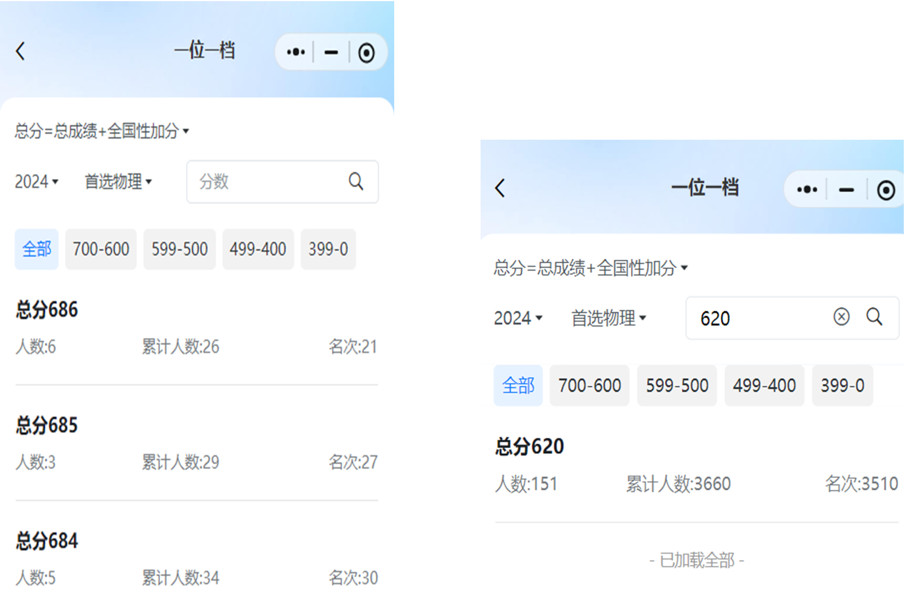
Task: Open the 首选物理 dropdown beside the 620 field
Action: pos(608,318)
